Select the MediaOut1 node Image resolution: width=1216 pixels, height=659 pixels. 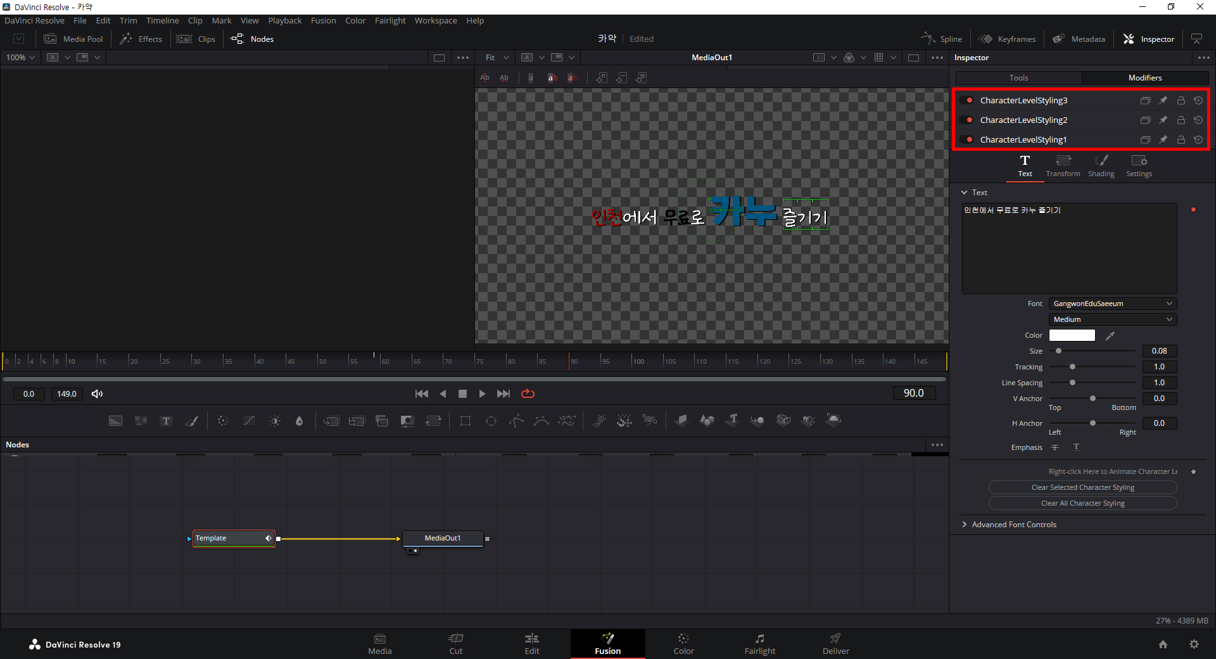pos(443,539)
